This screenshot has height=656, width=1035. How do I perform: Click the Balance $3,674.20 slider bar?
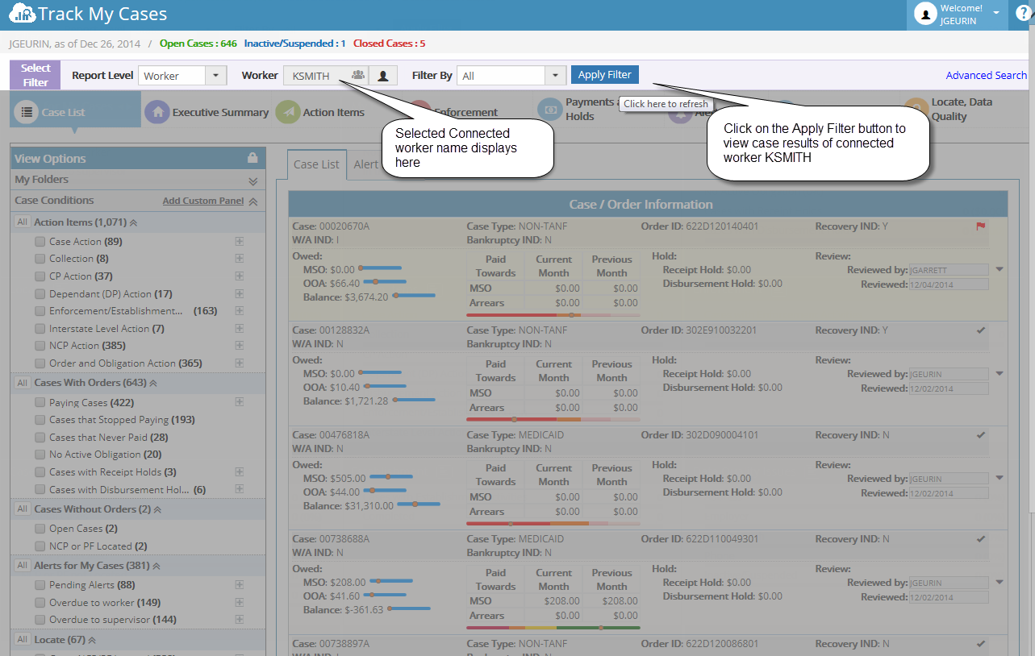(413, 296)
